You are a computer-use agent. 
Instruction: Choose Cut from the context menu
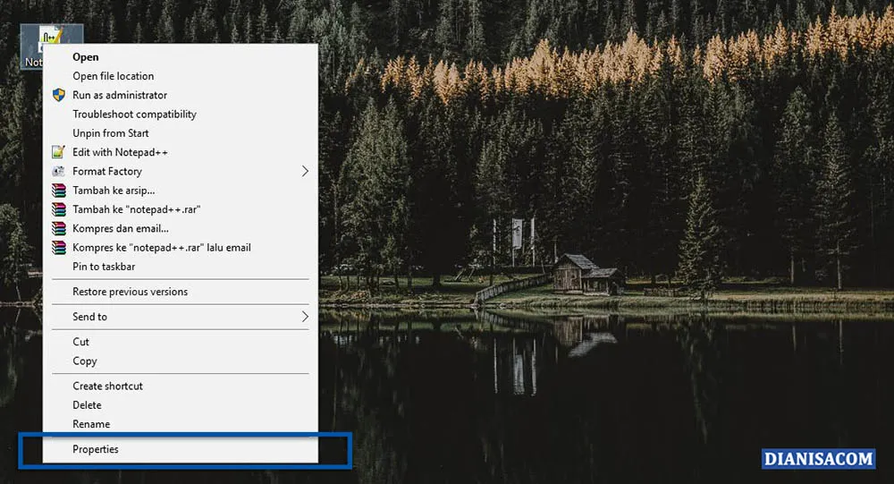point(181,342)
